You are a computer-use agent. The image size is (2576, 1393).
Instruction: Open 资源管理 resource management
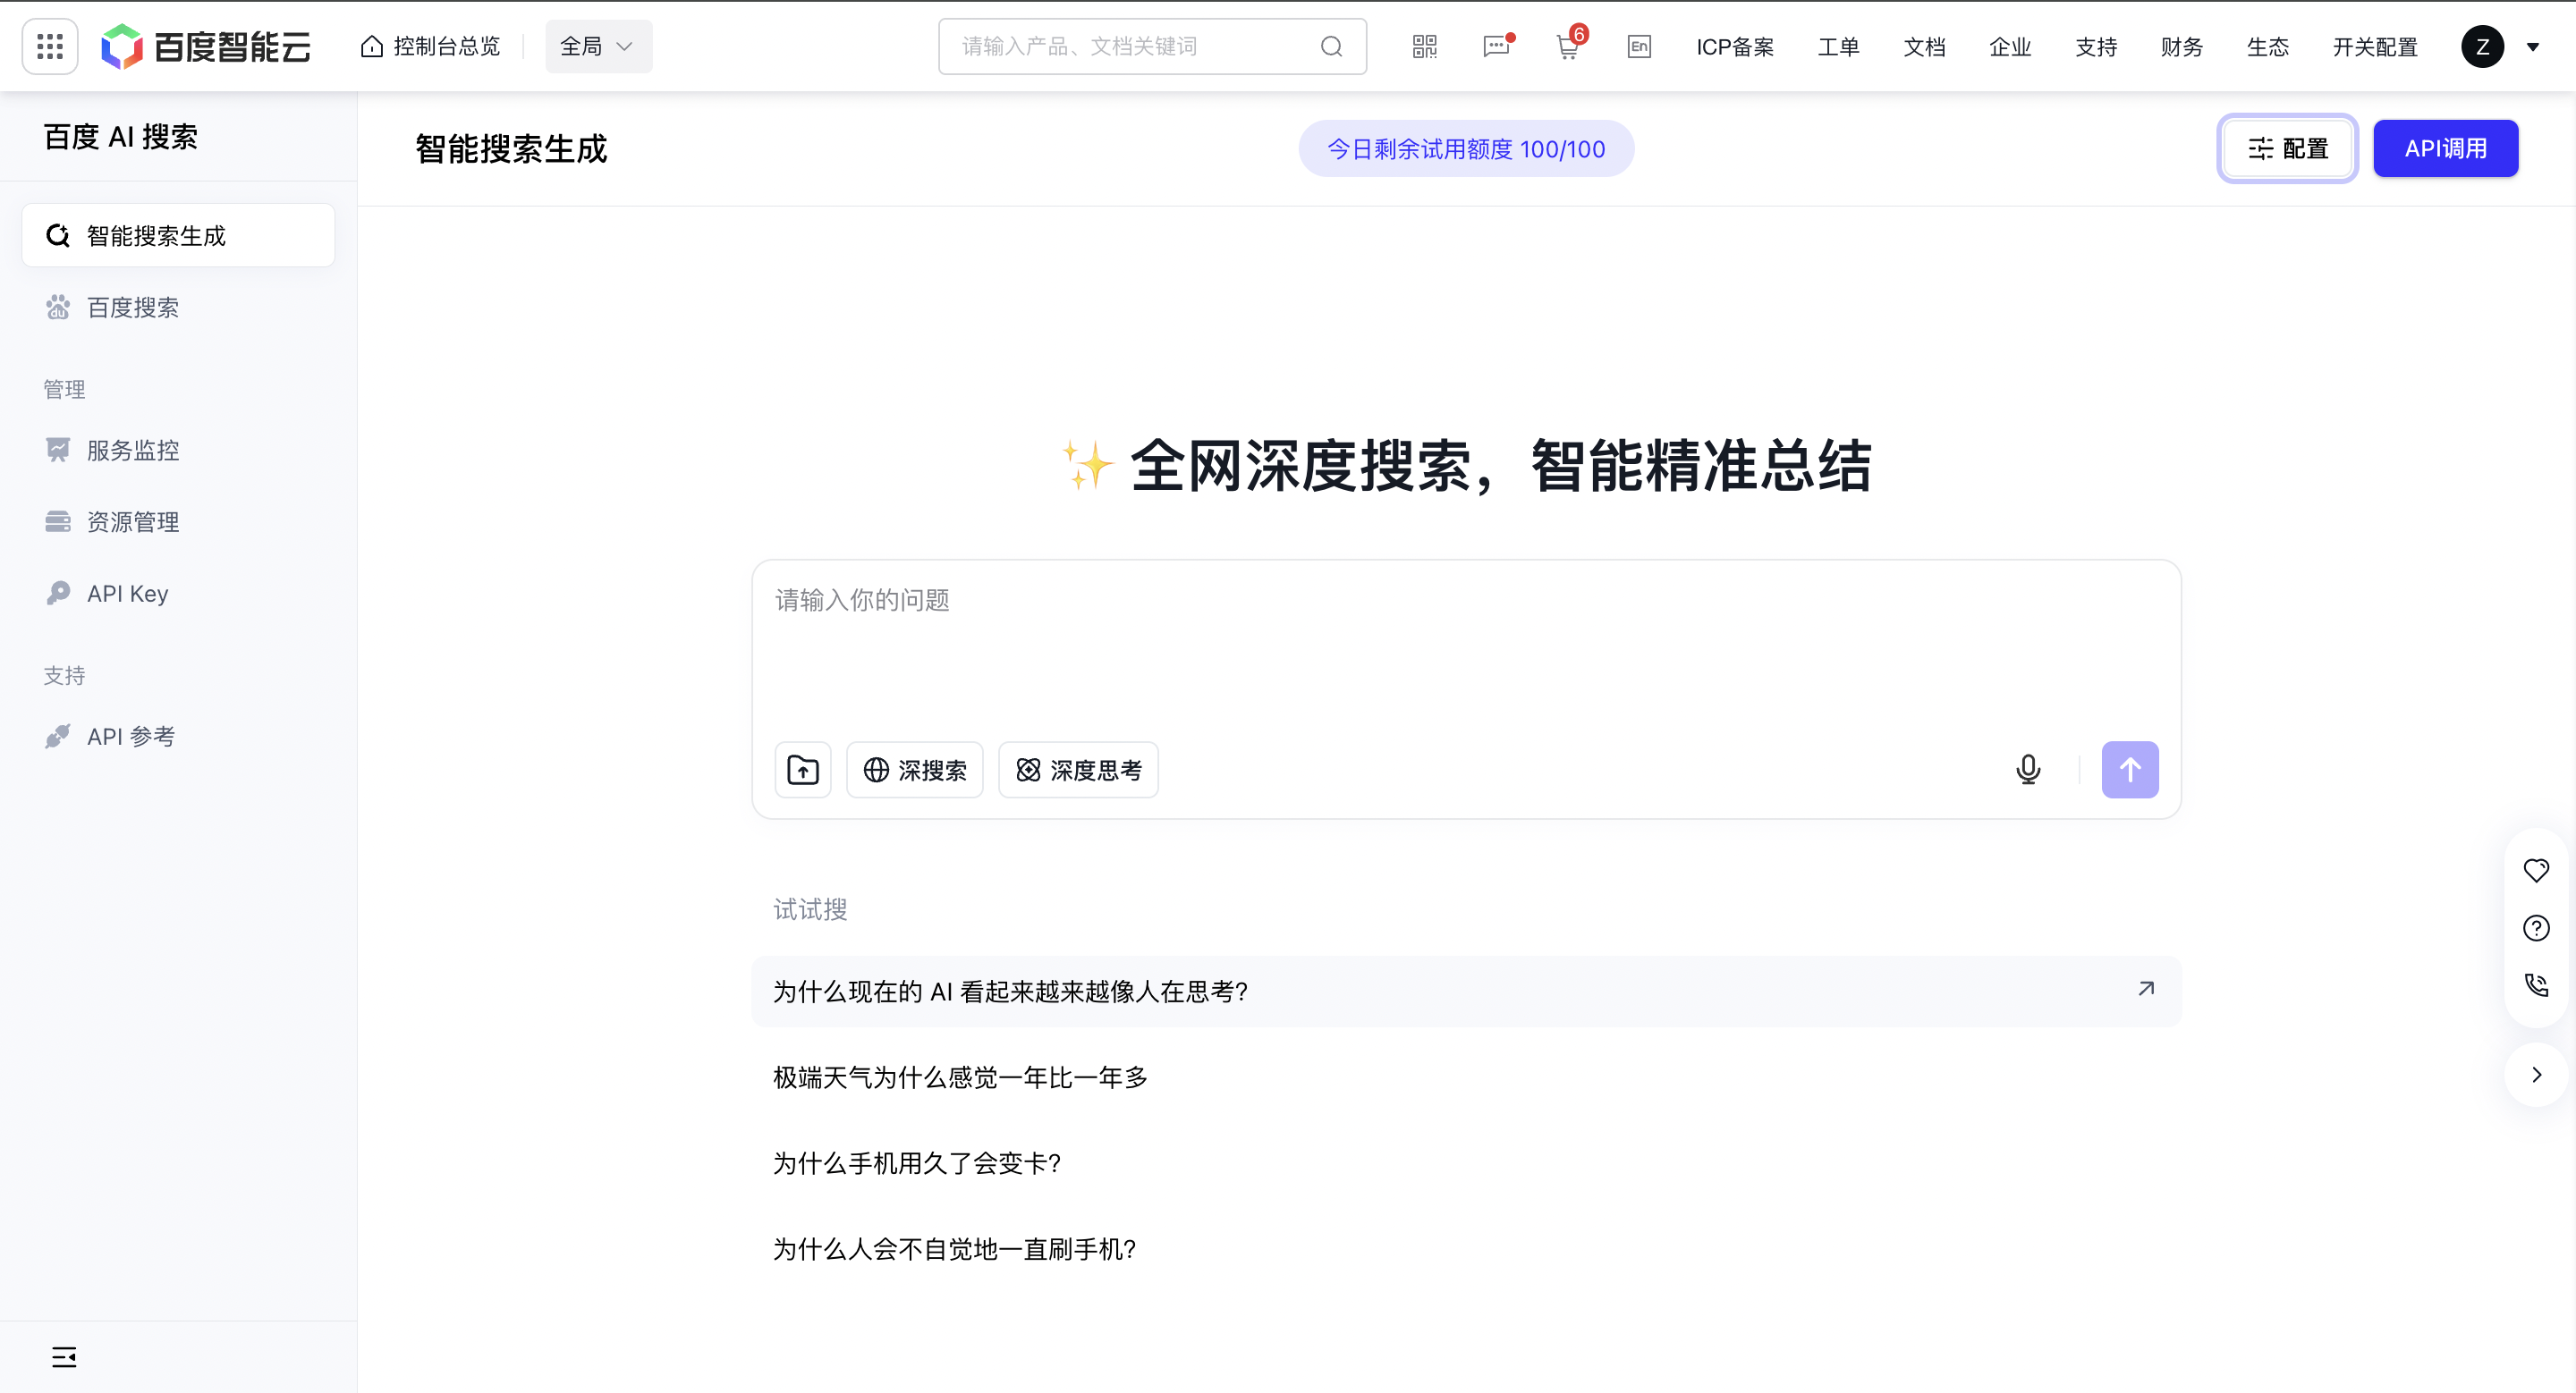coord(133,520)
